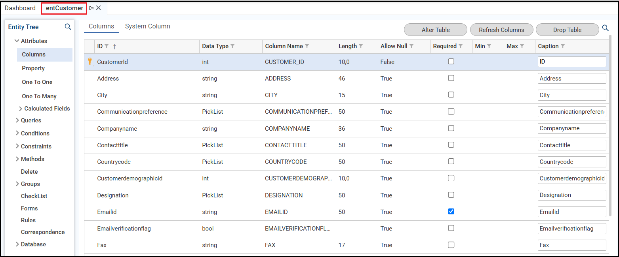
Task: Click the search icon beside Drop Table
Action: (x=606, y=28)
